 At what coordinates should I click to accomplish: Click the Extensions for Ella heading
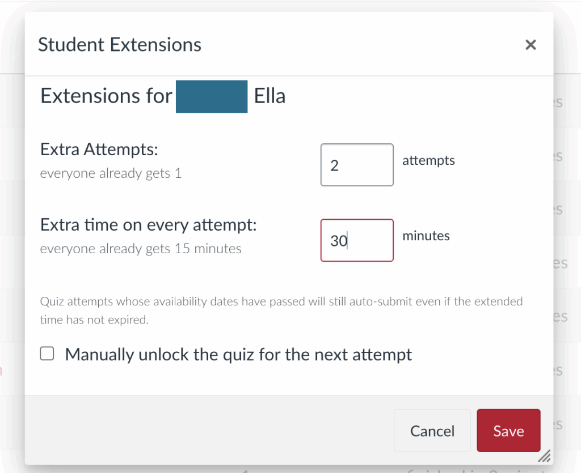click(x=162, y=96)
